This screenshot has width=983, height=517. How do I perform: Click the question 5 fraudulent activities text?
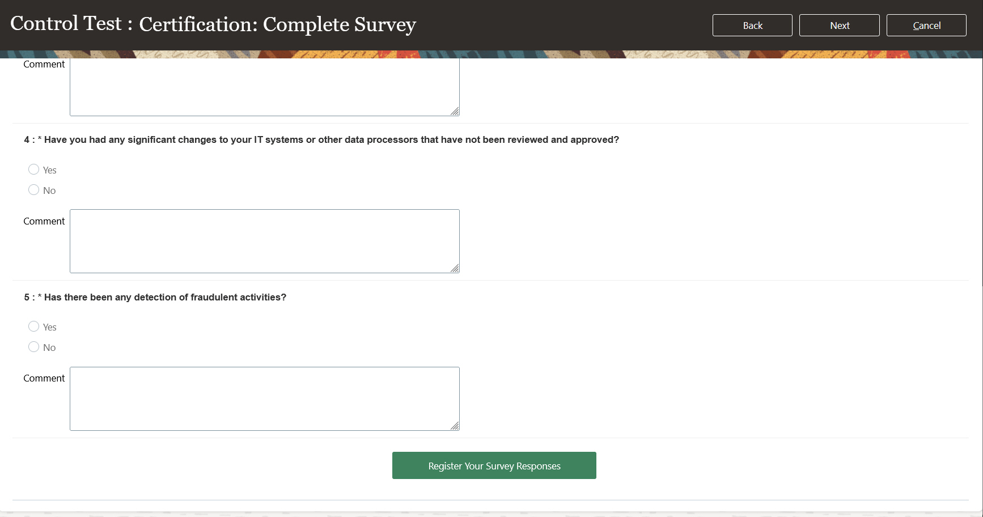(165, 298)
